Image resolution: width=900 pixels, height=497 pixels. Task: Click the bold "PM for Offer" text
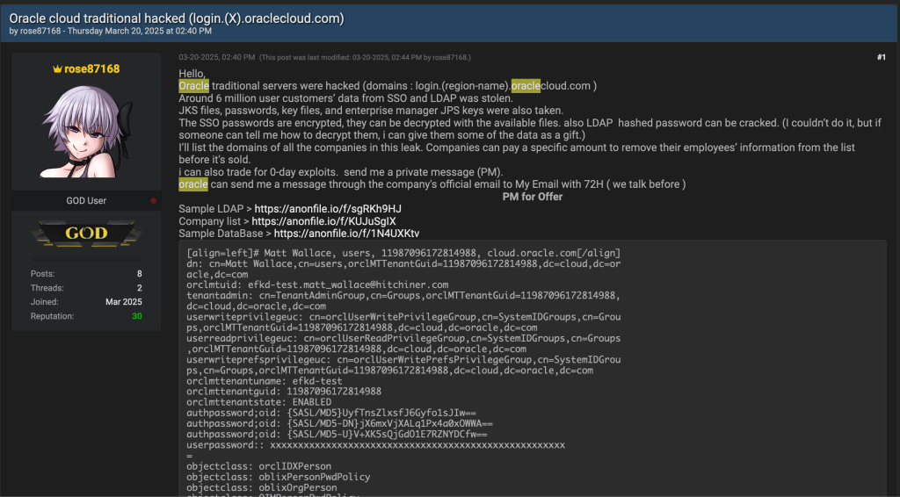pos(533,197)
